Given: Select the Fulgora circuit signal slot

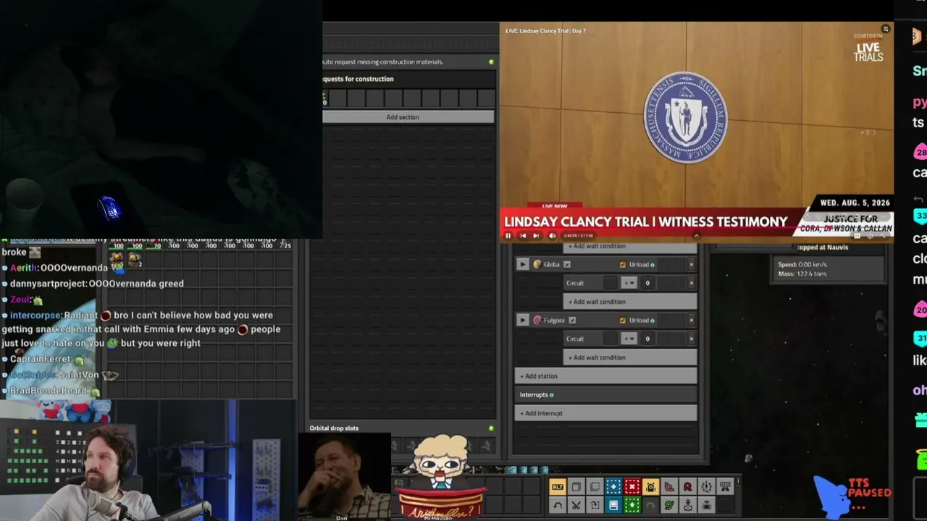Looking at the screenshot, I should tap(611, 339).
